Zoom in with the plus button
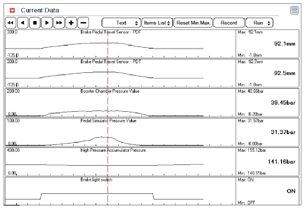The width and height of the screenshot is (305, 209). [71, 23]
